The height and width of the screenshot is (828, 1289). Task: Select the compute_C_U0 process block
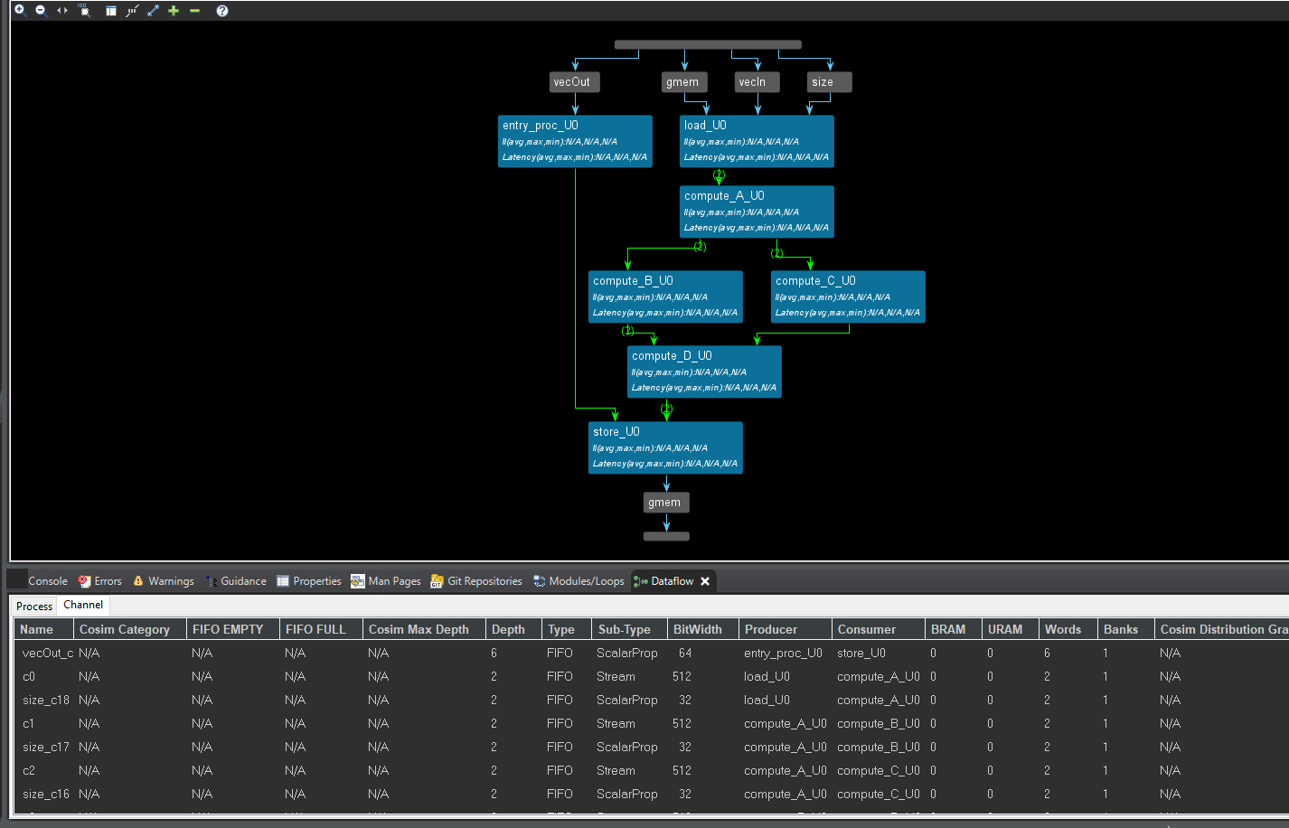tap(848, 296)
